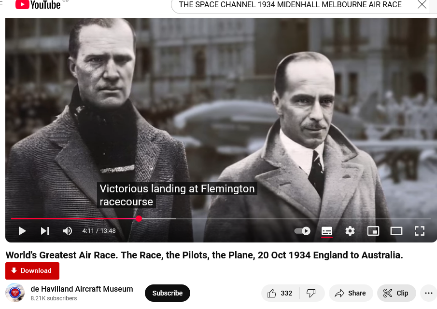
Task: Turn off subtitles/closed captions
Action: [x=326, y=231]
